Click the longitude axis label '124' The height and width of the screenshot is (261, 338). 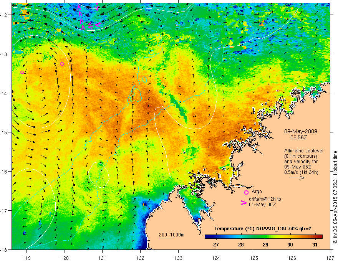pos(216,258)
